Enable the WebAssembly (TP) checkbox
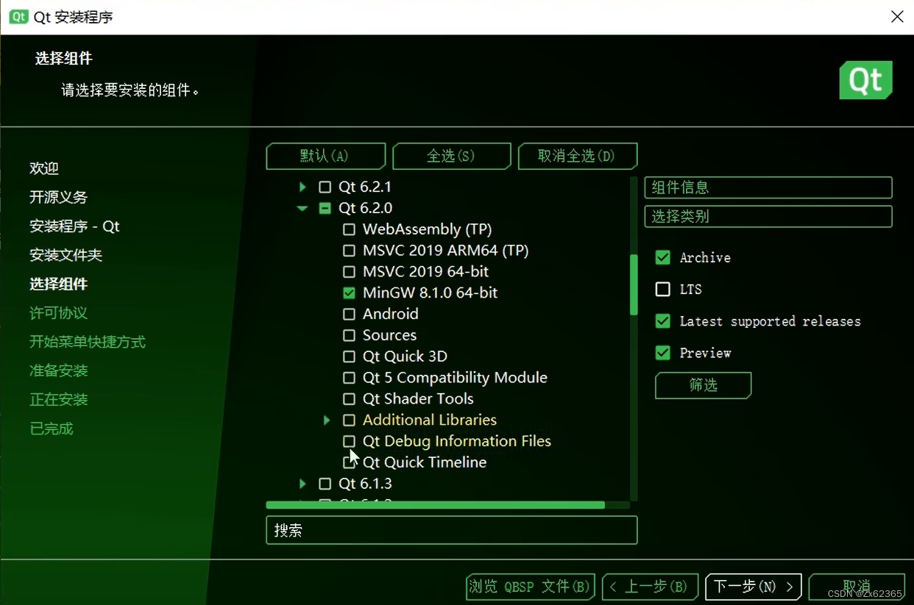Viewport: 914px width, 605px height. pos(349,229)
